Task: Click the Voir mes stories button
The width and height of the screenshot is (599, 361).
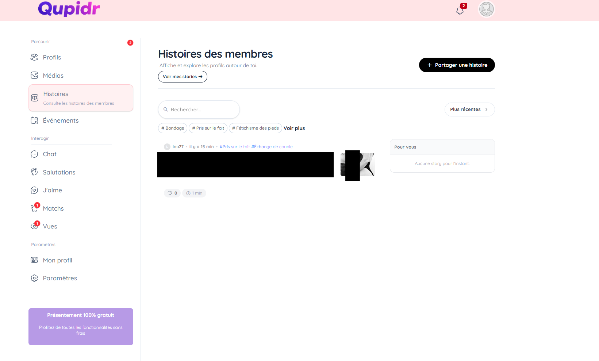Action: pyautogui.click(x=183, y=77)
